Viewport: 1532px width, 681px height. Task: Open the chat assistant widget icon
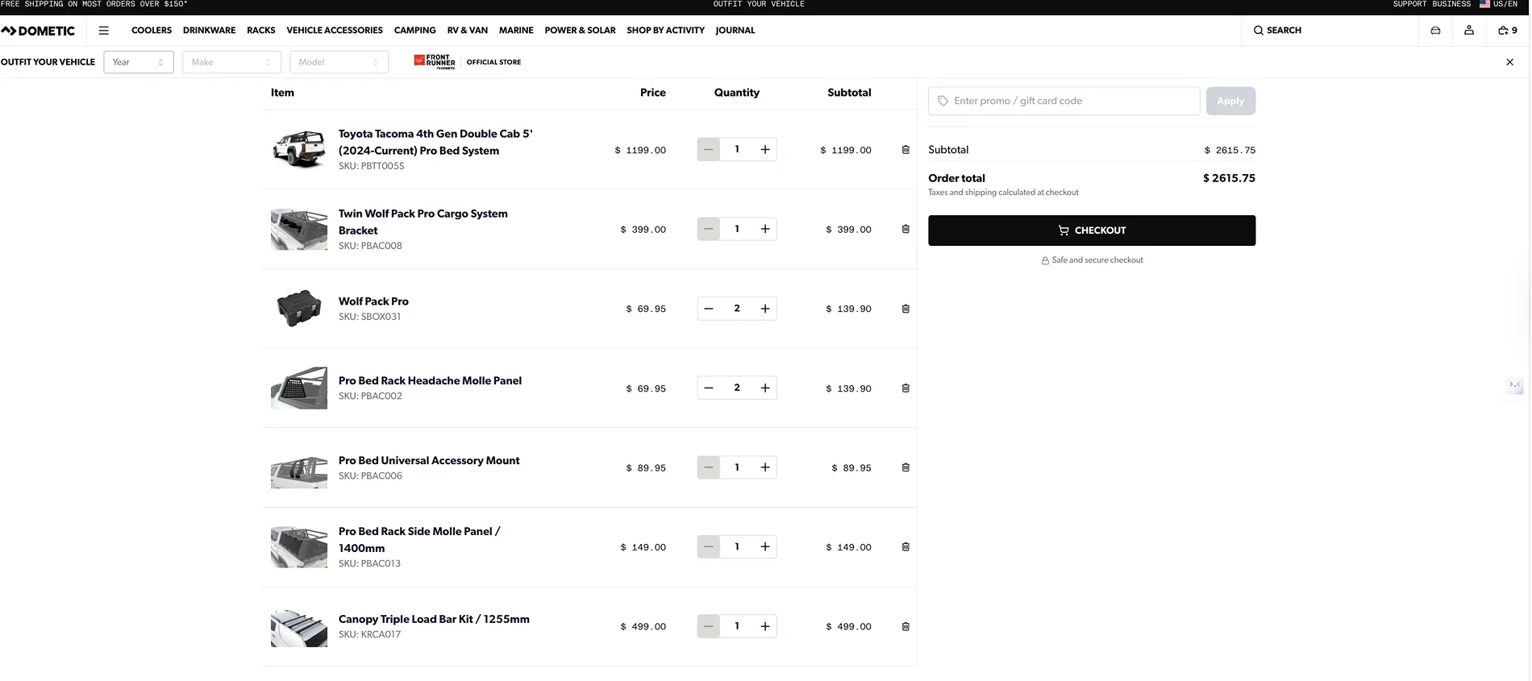(1515, 385)
